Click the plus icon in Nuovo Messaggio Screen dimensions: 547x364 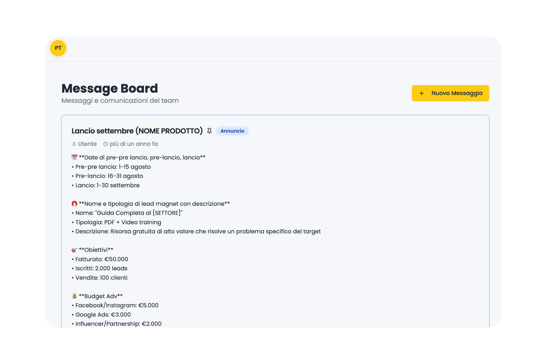422,93
